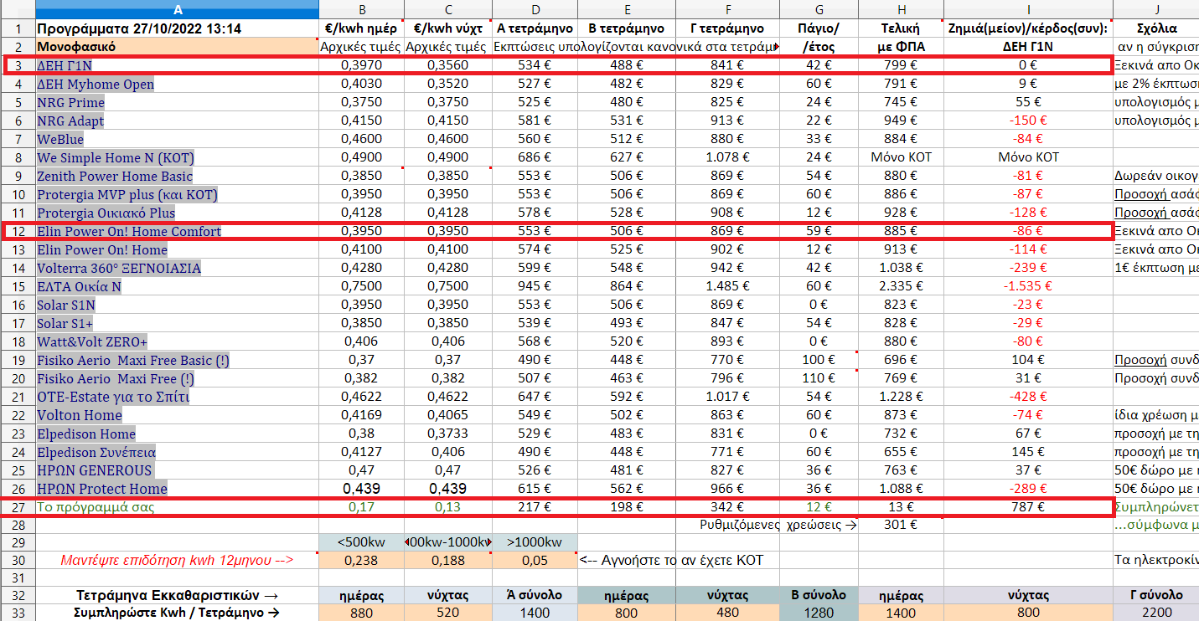The height and width of the screenshot is (621, 1199).
Task: Click cell 'Προγράμματα 27/10/2022 13:14'
Action: point(177,28)
